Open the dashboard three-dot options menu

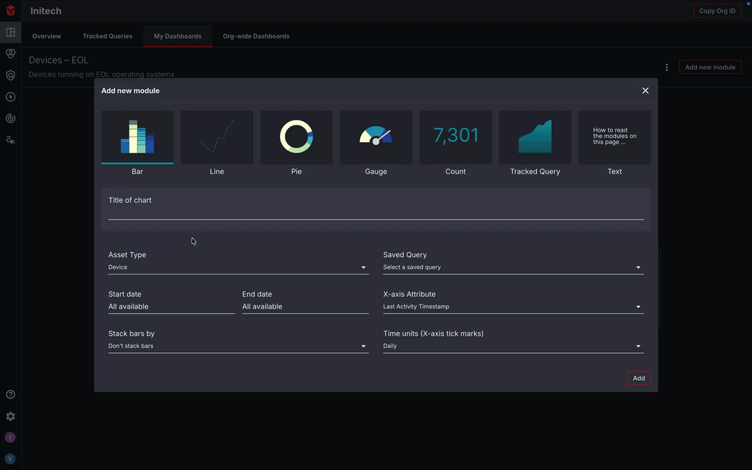pos(666,68)
